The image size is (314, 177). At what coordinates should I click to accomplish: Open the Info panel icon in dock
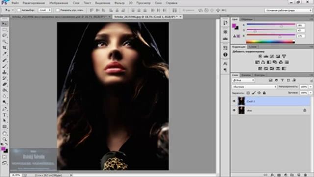coord(225,55)
